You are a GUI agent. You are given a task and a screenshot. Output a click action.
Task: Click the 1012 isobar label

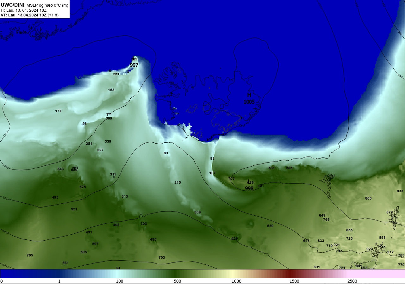(5, 265)
